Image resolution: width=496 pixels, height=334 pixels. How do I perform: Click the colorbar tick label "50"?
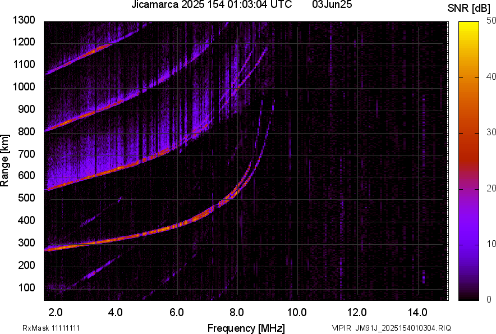[492, 21]
